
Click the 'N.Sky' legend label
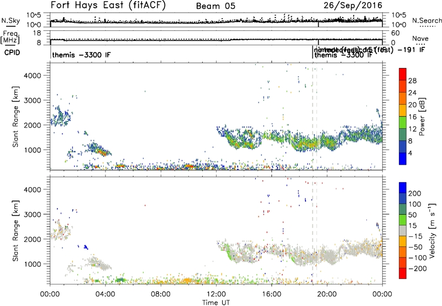(10, 20)
